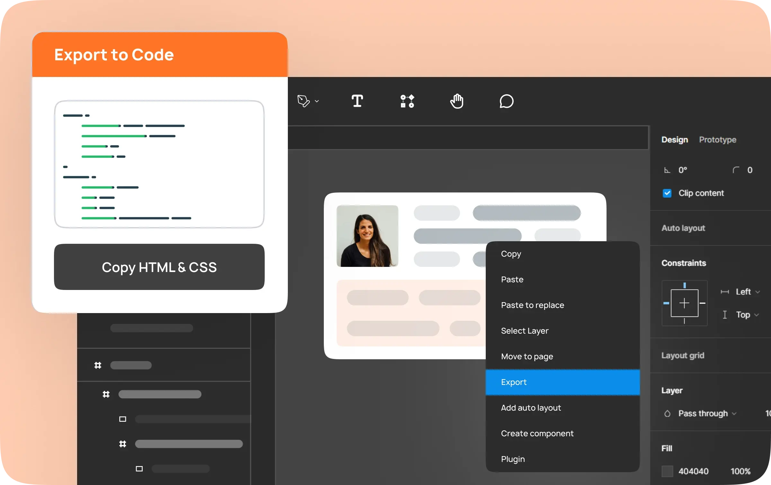The image size is (771, 485).
Task: Edit the 404040 hex value
Action: [x=693, y=471]
